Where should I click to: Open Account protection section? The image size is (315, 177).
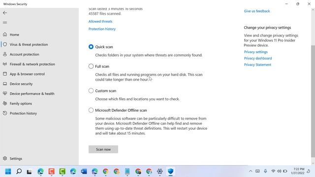(x=24, y=55)
